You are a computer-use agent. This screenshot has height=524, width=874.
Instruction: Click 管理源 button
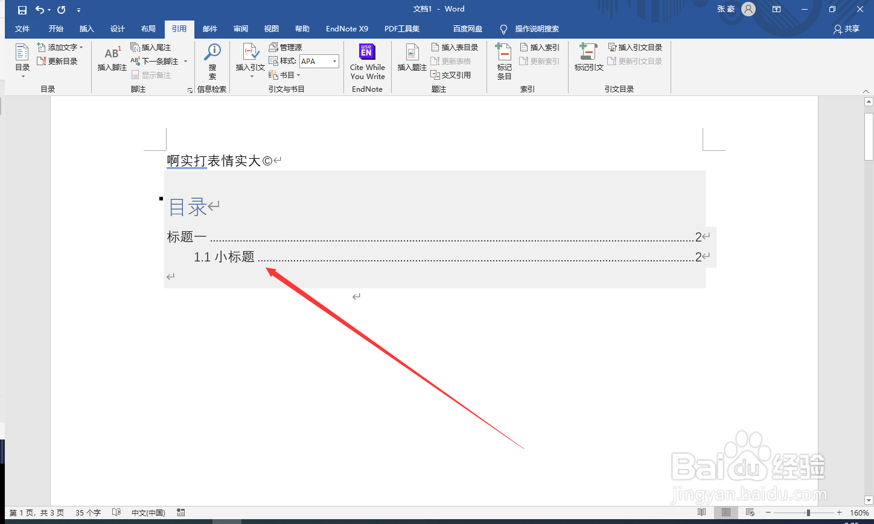click(285, 47)
